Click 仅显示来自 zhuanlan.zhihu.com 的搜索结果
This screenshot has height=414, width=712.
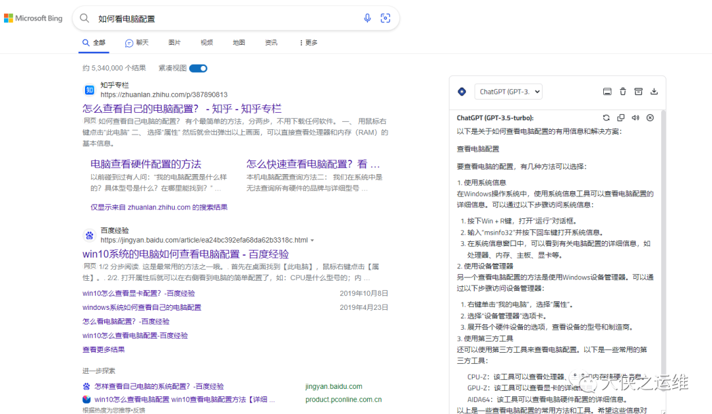coord(159,208)
